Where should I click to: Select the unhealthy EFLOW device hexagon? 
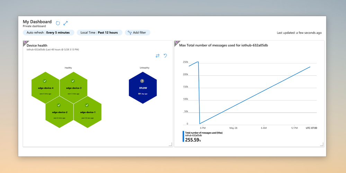(x=143, y=88)
